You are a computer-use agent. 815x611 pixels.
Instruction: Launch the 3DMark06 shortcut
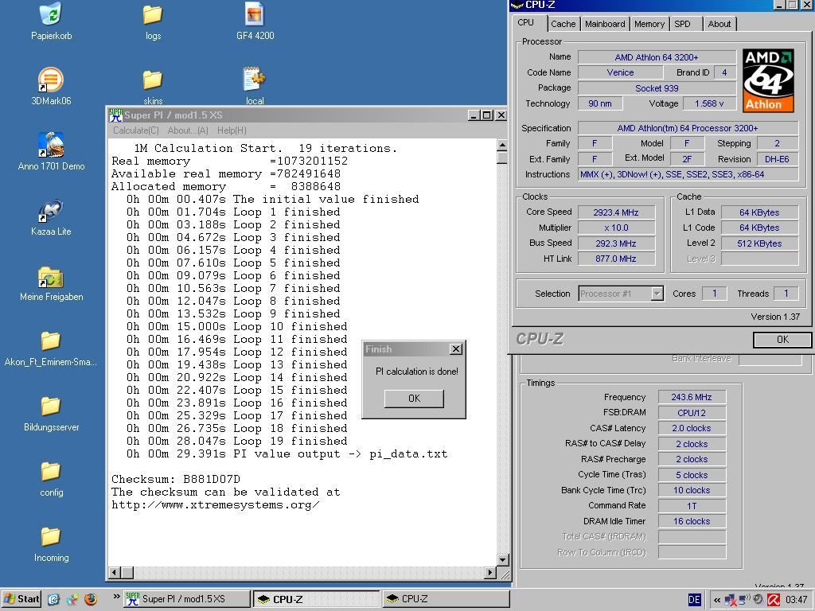point(51,80)
